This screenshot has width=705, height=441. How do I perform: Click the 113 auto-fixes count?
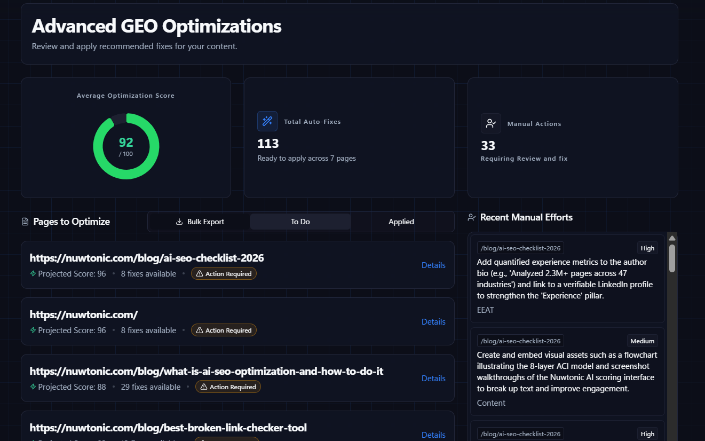point(268,144)
